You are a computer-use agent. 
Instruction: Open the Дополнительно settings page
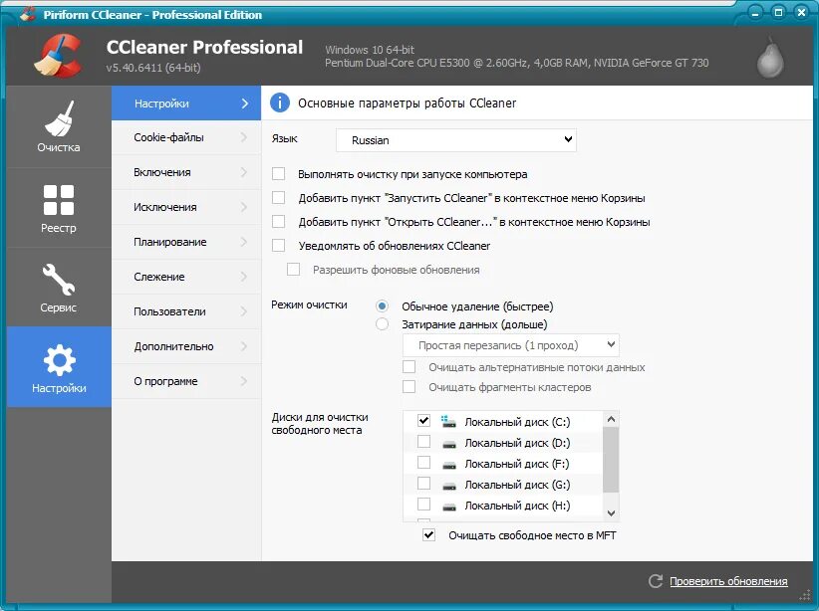point(186,346)
